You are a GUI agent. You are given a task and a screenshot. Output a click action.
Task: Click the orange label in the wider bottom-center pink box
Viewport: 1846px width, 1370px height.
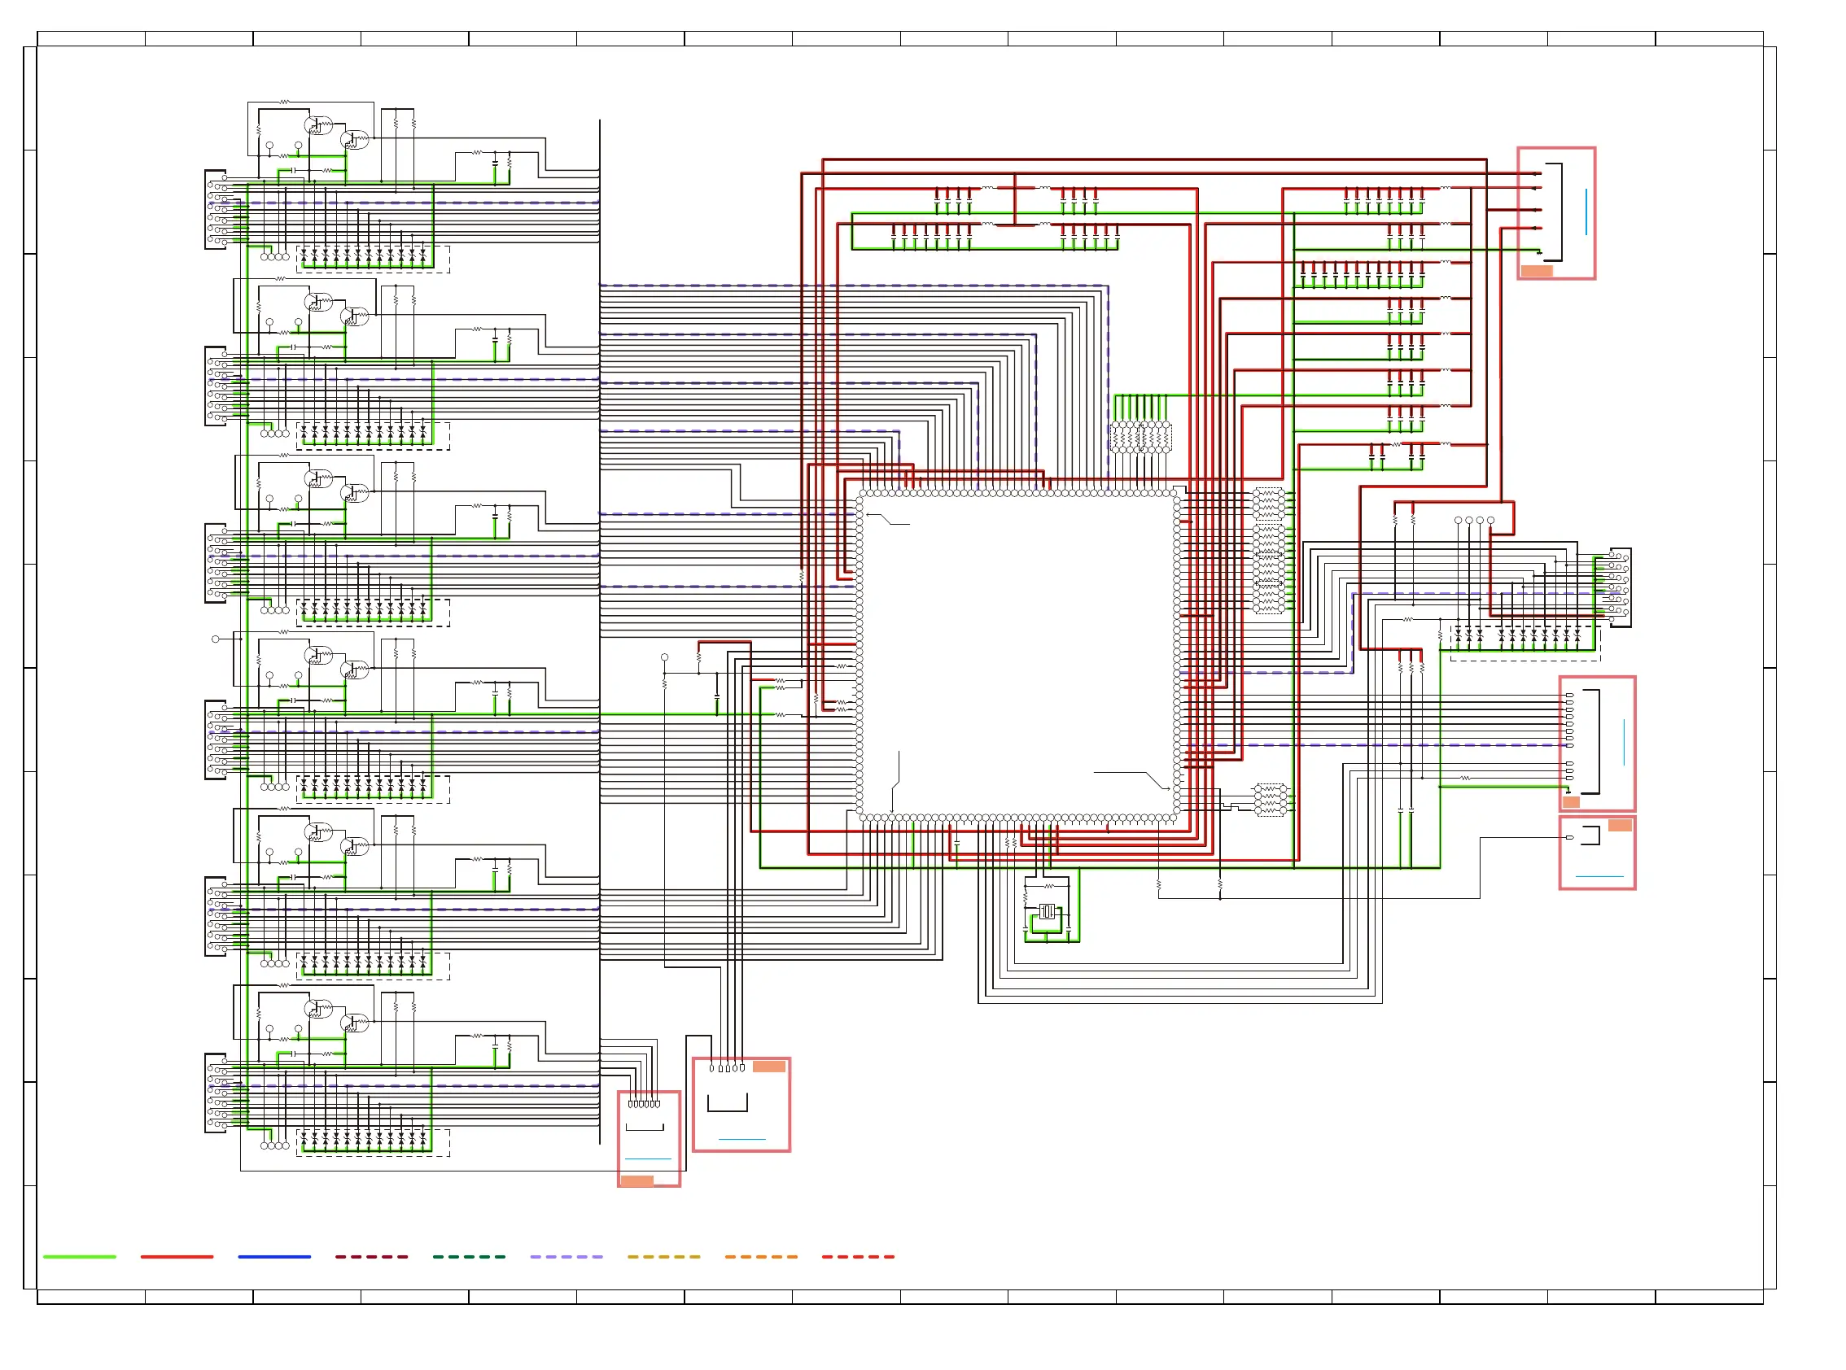coord(768,1067)
